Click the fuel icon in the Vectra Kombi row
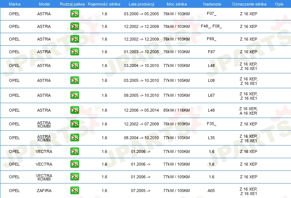Screen dimensions: 291x198 coord(74,177)
